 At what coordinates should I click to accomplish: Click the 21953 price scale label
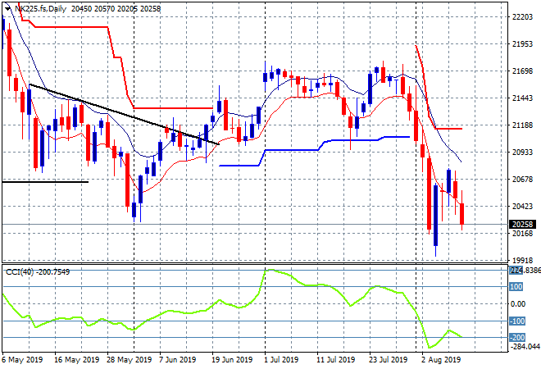click(x=522, y=44)
